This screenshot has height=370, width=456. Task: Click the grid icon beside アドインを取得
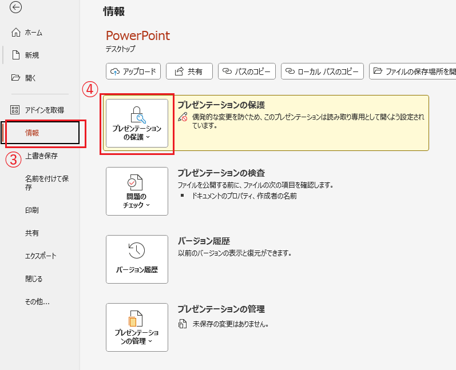[x=15, y=110]
